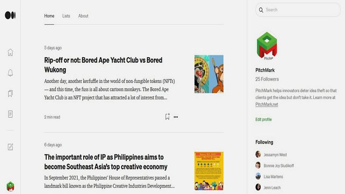Open the bookmarks list icon in sidebar
345x194 pixels.
10,94
